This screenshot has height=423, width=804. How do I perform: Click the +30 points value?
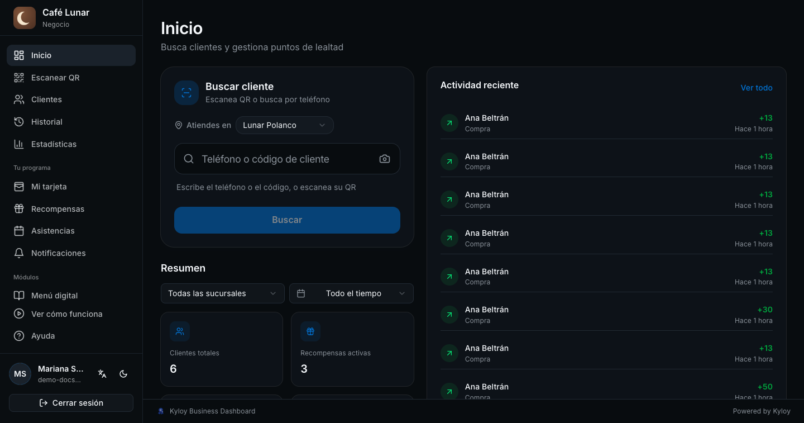pyautogui.click(x=765, y=310)
